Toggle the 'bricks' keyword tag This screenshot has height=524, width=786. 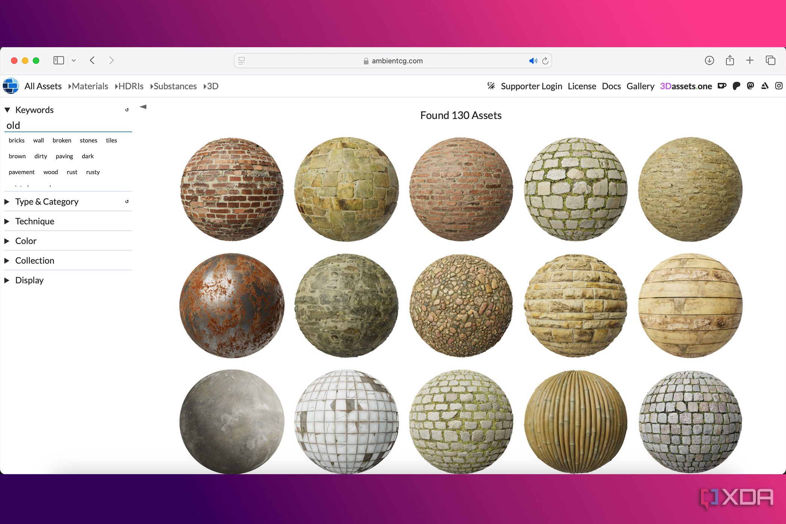coord(16,140)
